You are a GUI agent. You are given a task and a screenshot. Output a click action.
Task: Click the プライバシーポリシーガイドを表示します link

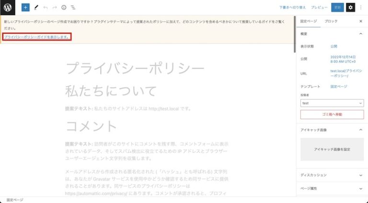[x=37, y=36]
